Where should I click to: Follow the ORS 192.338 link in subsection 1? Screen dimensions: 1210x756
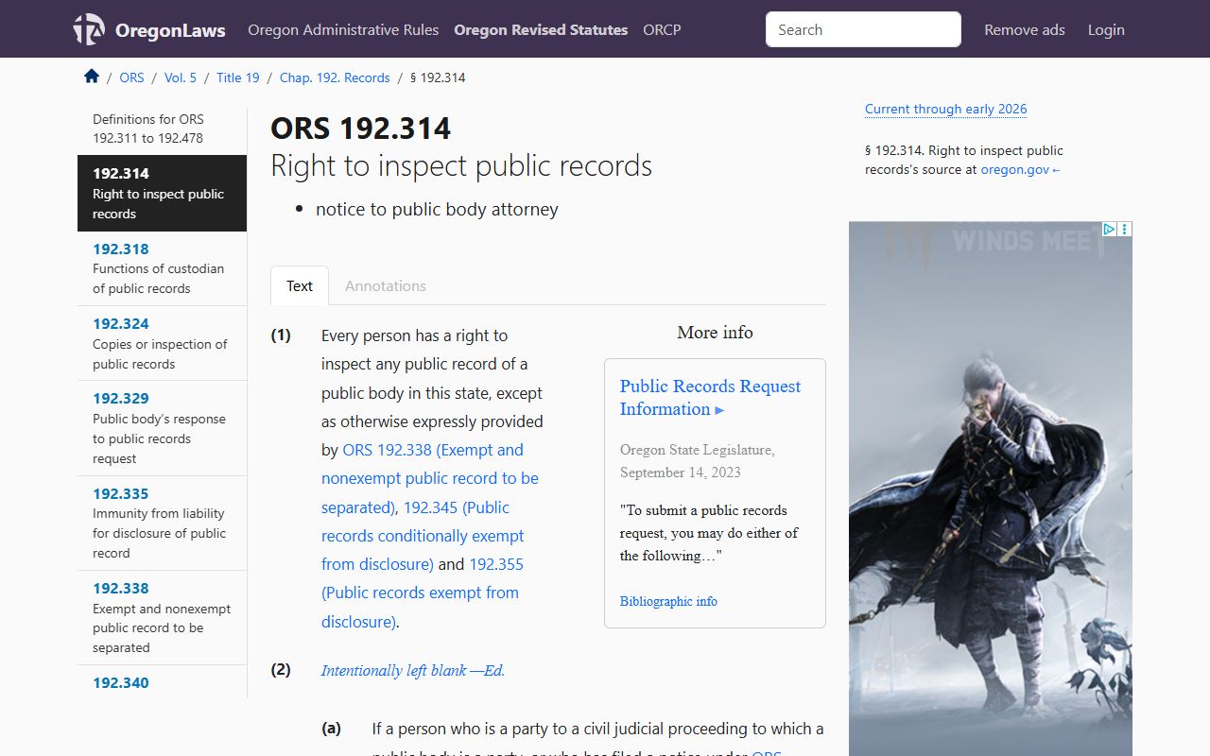431,478
